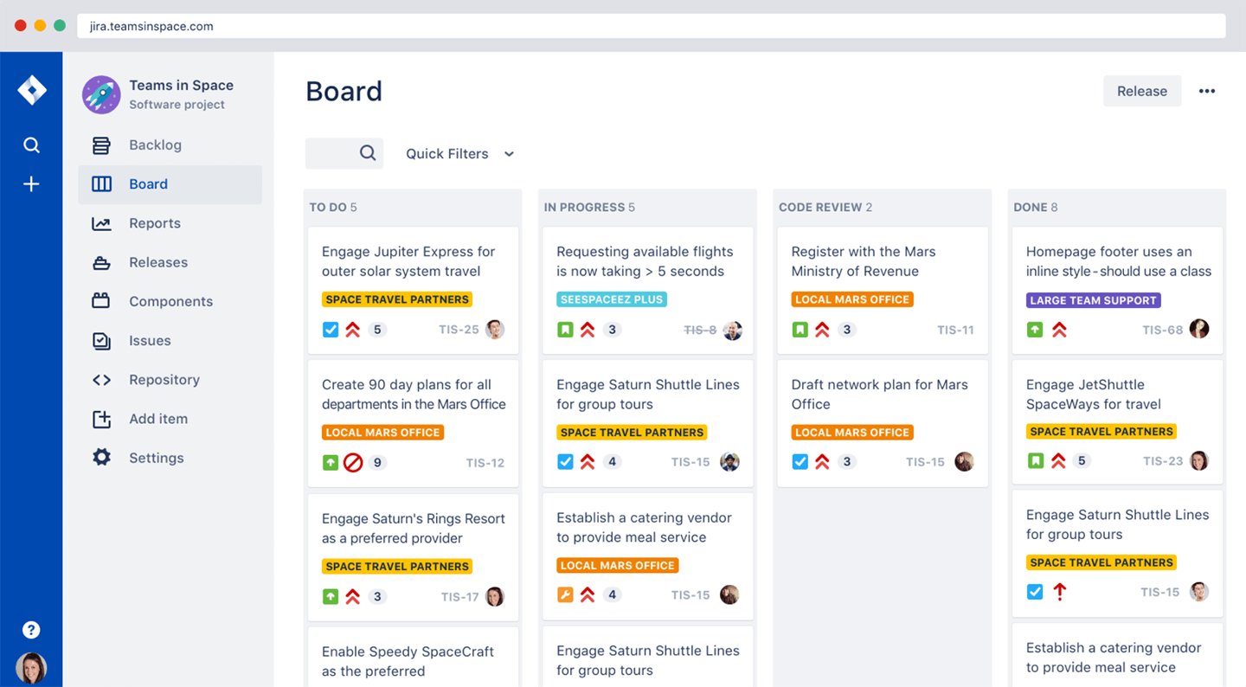The width and height of the screenshot is (1246, 687).
Task: Click the task type icon on TIS-25
Action: [331, 329]
